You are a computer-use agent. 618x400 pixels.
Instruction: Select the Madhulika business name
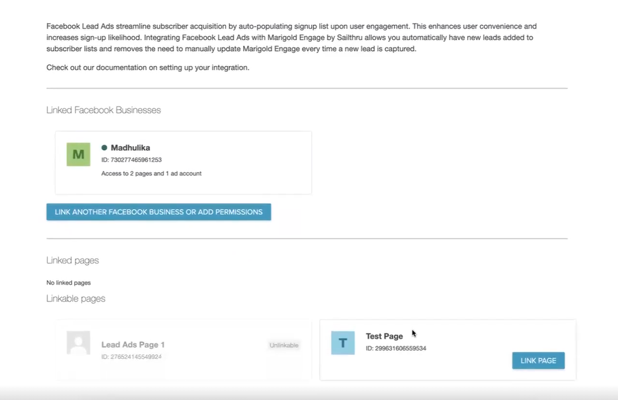130,147
